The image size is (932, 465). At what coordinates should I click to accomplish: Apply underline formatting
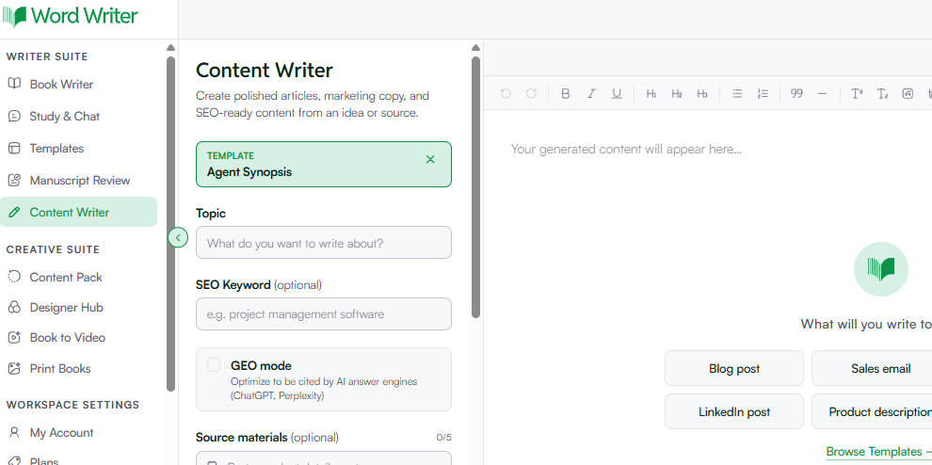[x=617, y=93]
